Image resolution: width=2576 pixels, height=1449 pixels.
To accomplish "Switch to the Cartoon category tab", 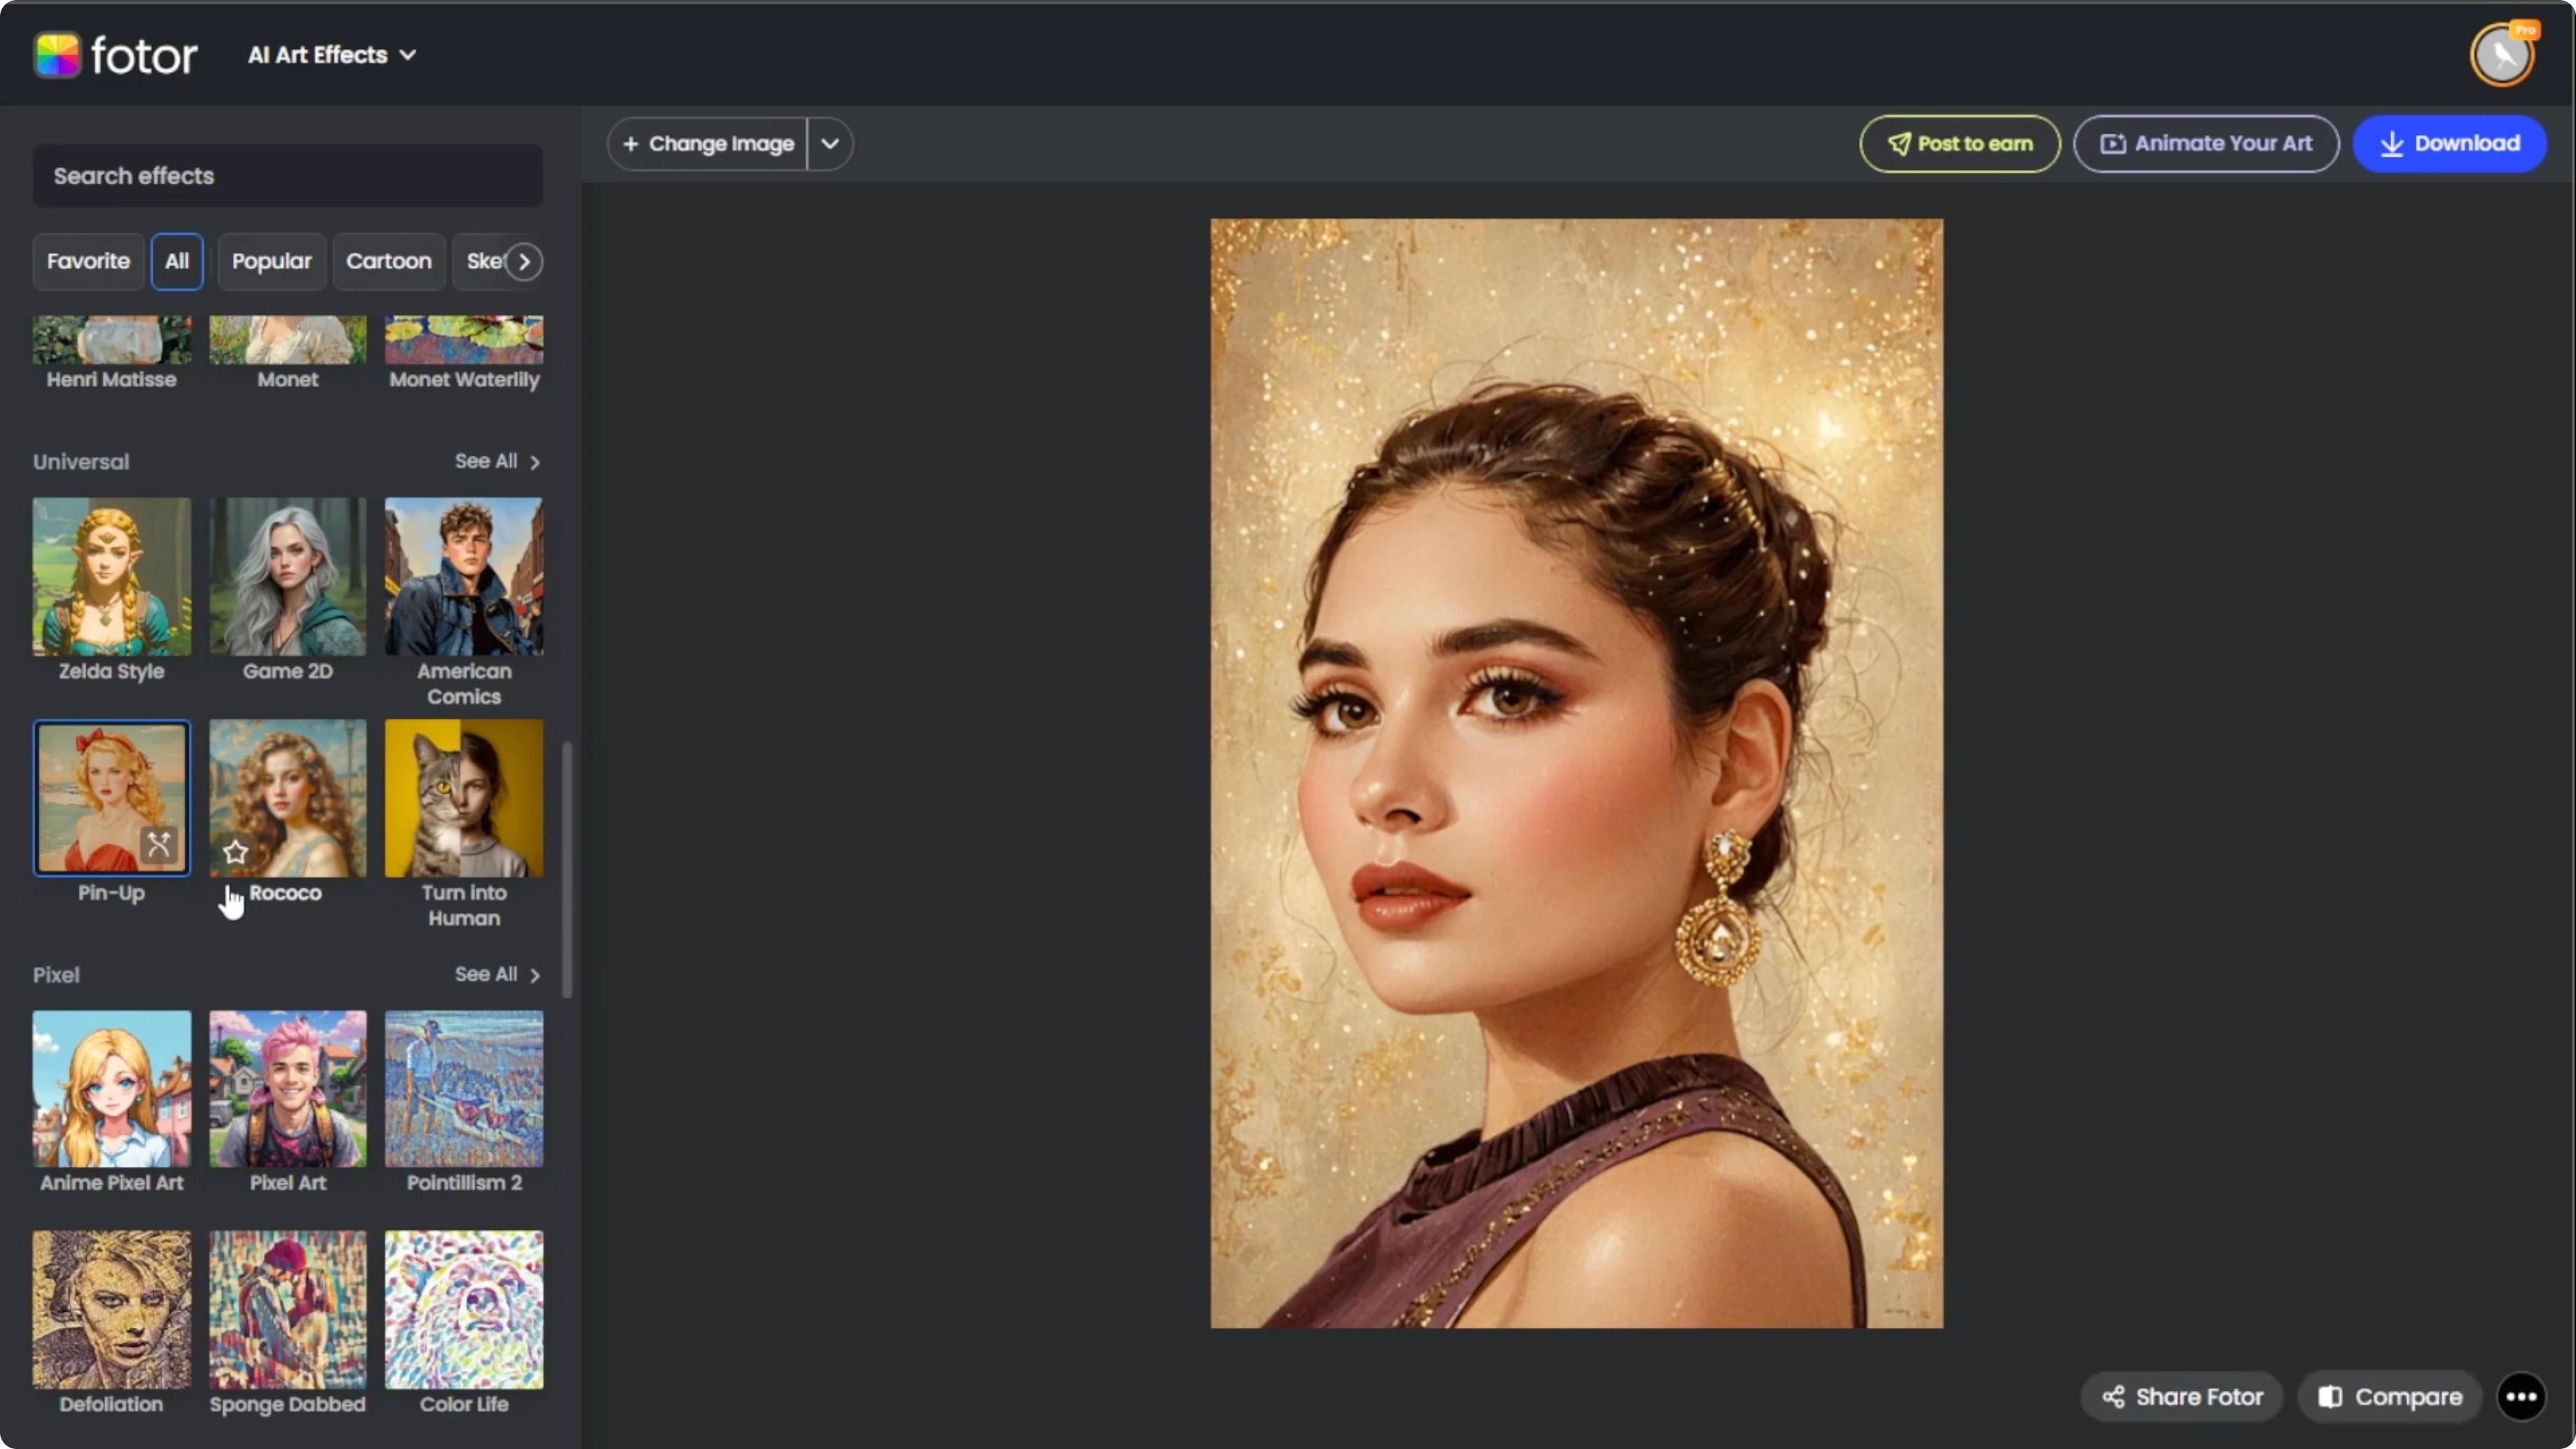I will tap(389, 261).
